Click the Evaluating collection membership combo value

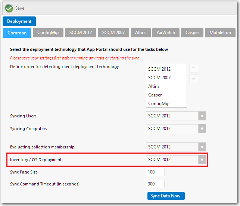tap(172, 147)
